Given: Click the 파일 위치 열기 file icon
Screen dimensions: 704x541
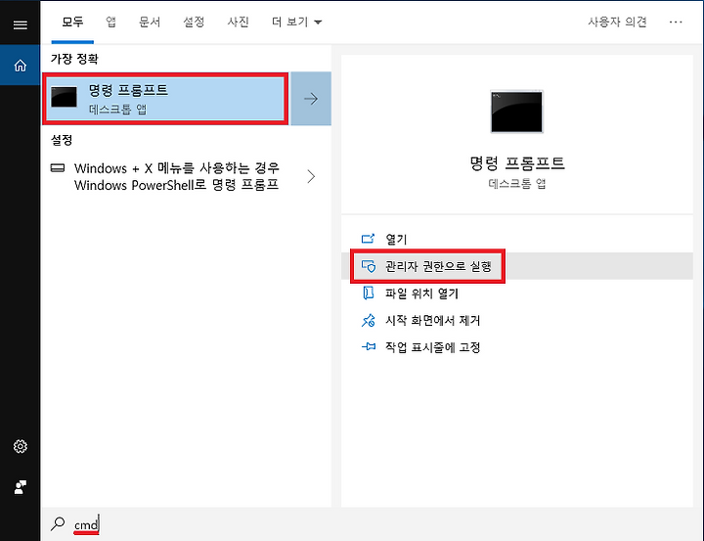Looking at the screenshot, I should tap(369, 293).
